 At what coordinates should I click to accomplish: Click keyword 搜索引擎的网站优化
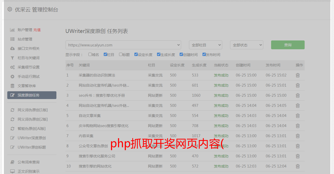point(95,166)
